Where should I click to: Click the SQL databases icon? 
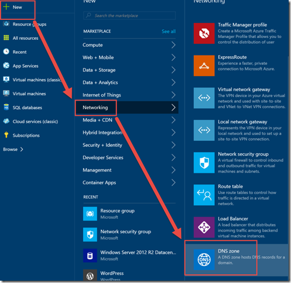6,107
